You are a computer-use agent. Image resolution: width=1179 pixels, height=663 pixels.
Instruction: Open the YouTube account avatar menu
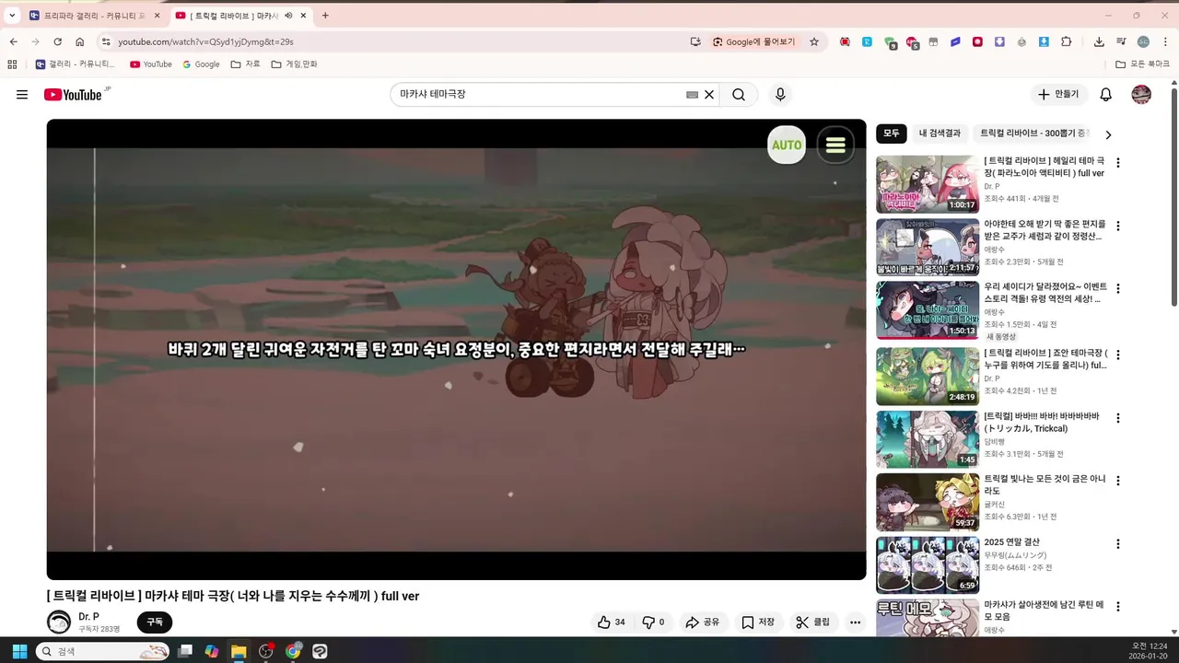1141,95
